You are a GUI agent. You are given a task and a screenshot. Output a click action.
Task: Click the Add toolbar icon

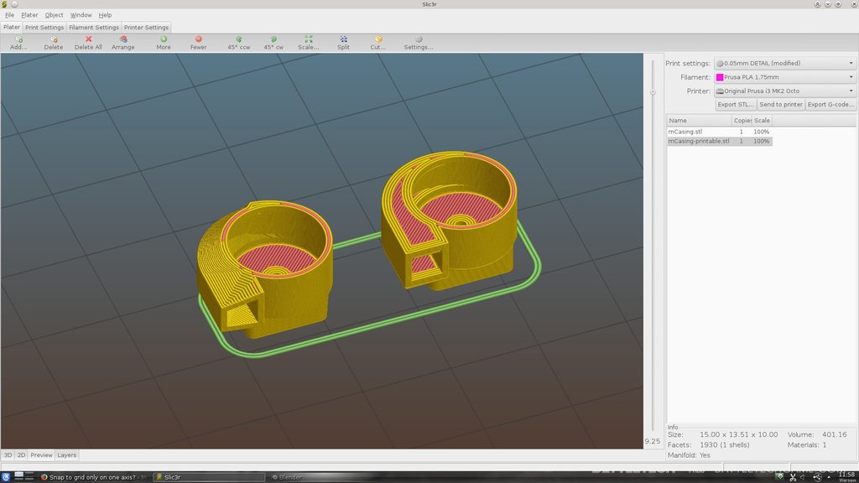pos(18,39)
